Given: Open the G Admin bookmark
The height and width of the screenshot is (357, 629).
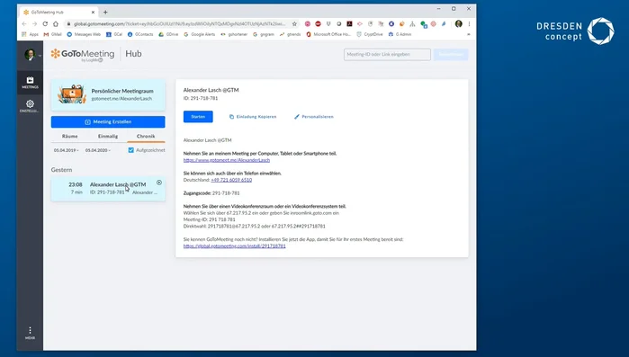Looking at the screenshot, I should click(400, 34).
